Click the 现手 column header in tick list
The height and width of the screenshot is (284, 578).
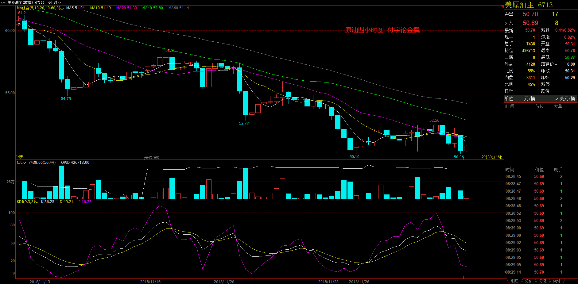pyautogui.click(x=558, y=170)
